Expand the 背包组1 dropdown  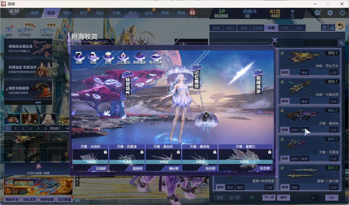(68, 128)
